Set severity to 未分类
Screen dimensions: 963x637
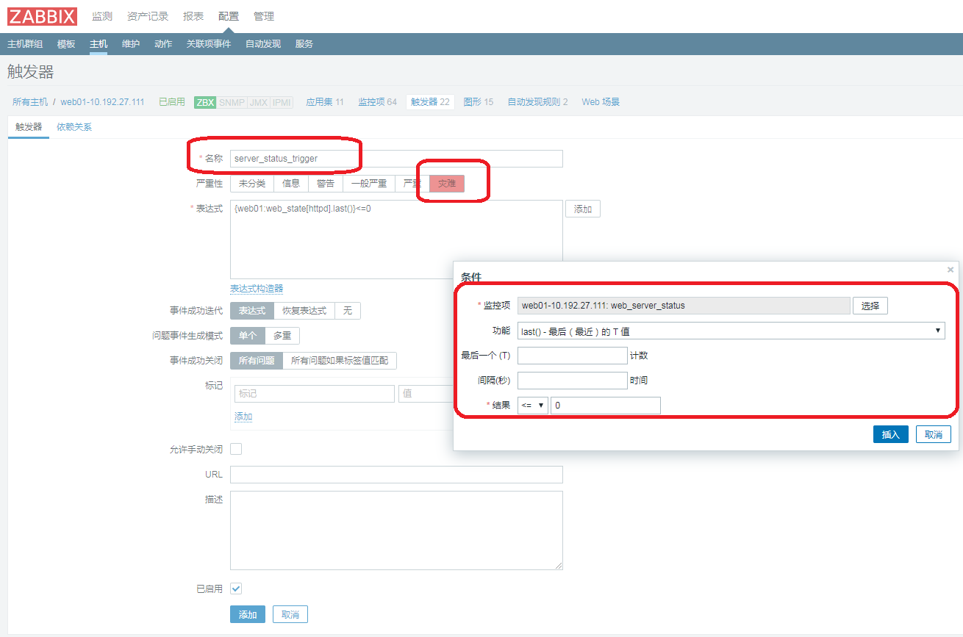[x=252, y=184]
